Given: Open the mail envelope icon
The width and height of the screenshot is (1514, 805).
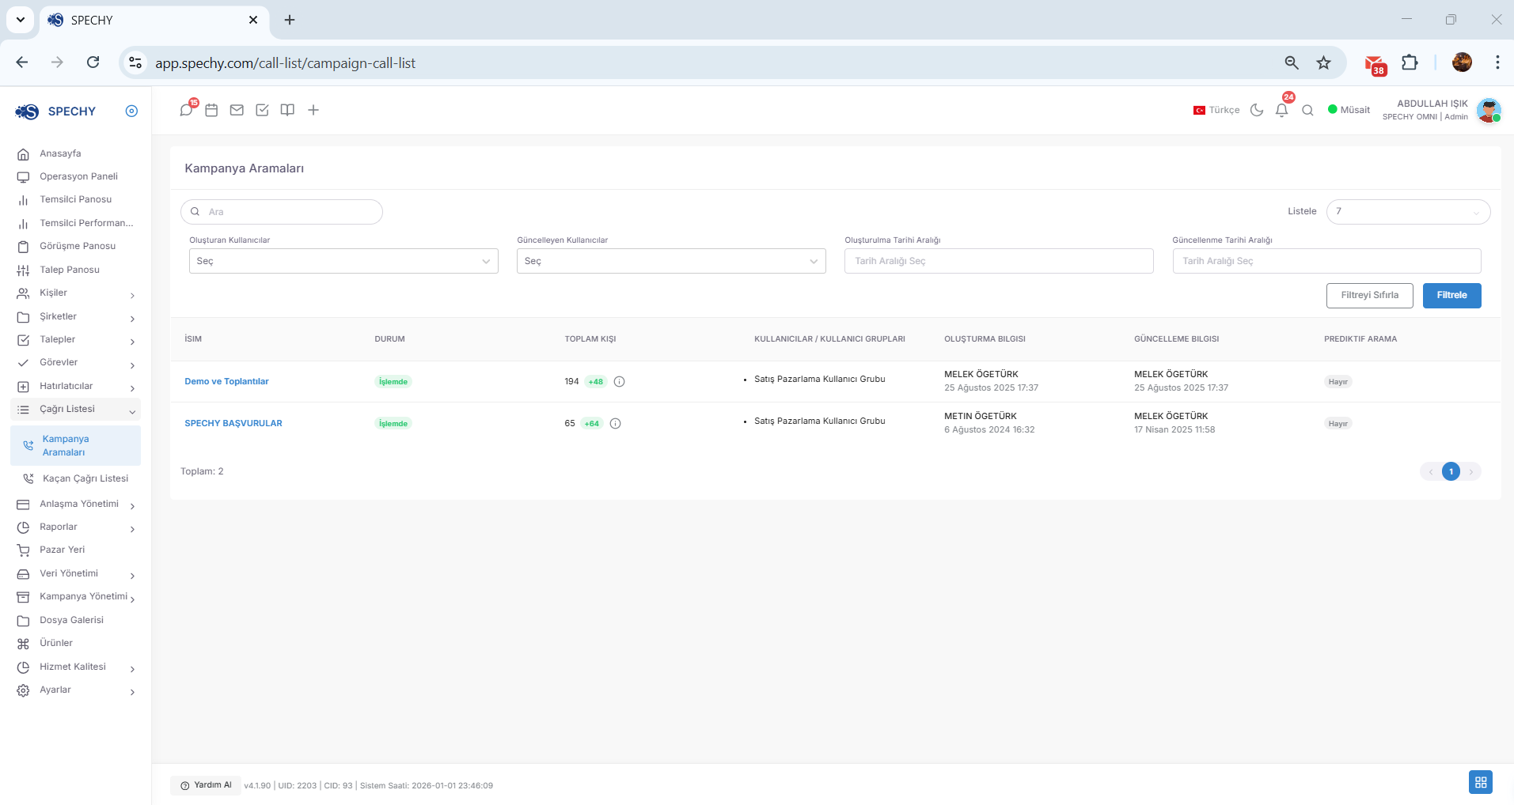Looking at the screenshot, I should click(237, 110).
